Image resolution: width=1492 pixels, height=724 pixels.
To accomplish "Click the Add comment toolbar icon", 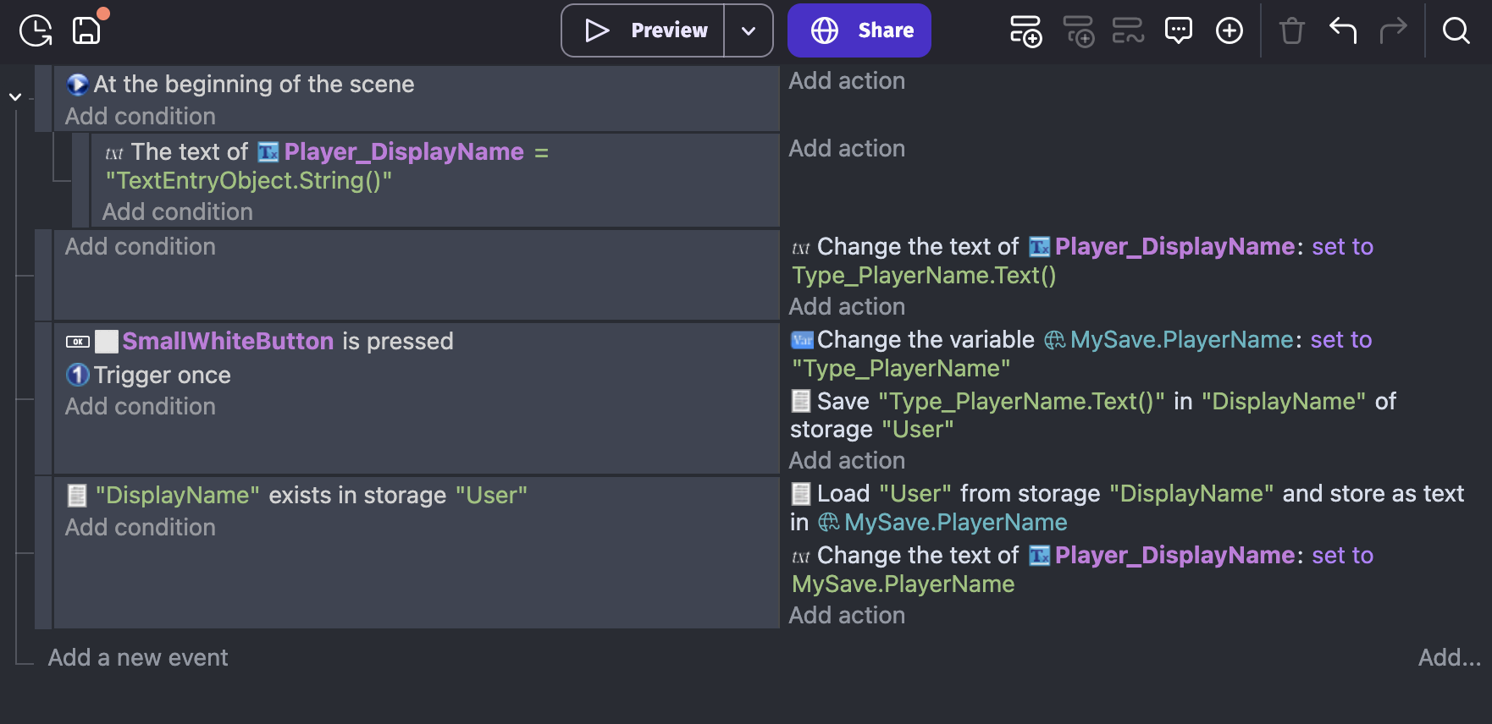I will pyautogui.click(x=1178, y=31).
